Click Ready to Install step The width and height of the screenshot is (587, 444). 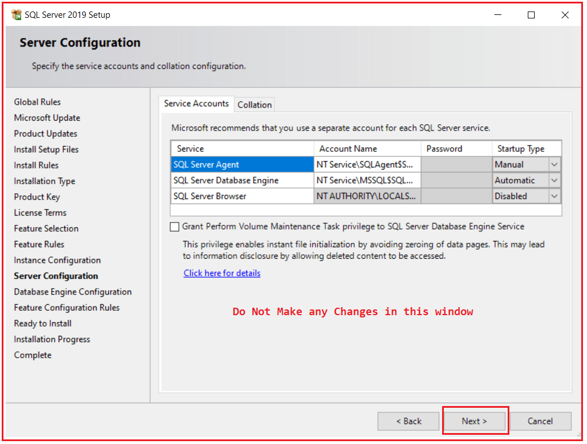click(x=43, y=323)
